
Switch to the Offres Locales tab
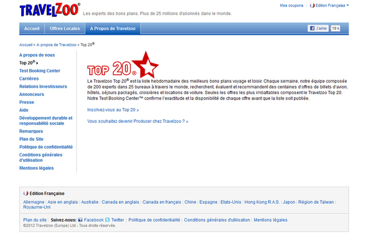click(64, 28)
